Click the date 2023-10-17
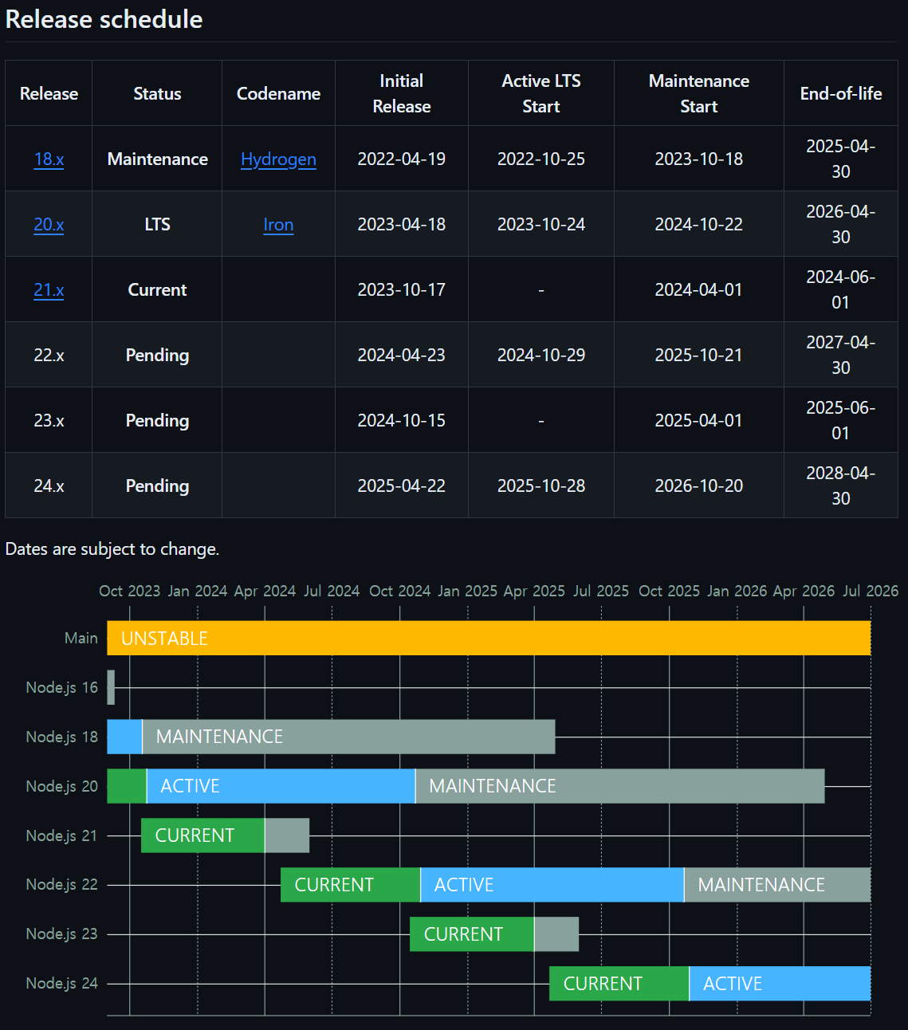The image size is (908, 1030). [x=402, y=289]
